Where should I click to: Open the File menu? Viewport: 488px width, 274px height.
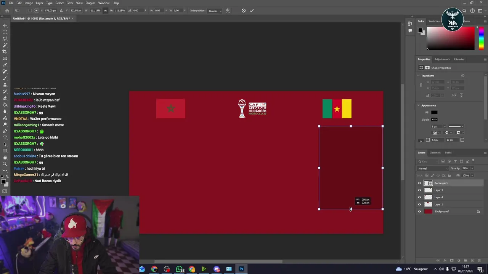[11, 3]
